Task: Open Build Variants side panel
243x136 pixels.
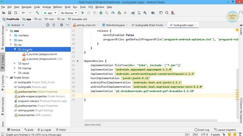Action: (3, 106)
